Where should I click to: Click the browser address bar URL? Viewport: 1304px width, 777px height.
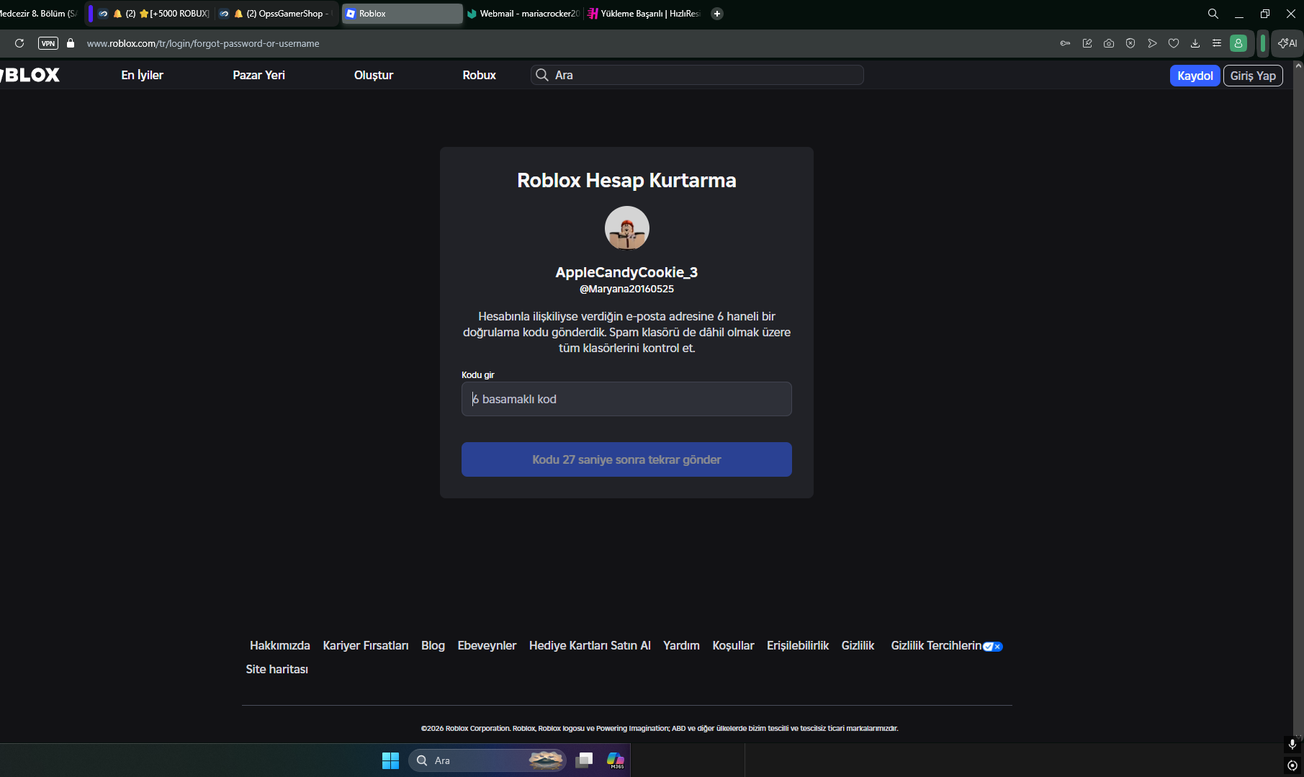203,43
